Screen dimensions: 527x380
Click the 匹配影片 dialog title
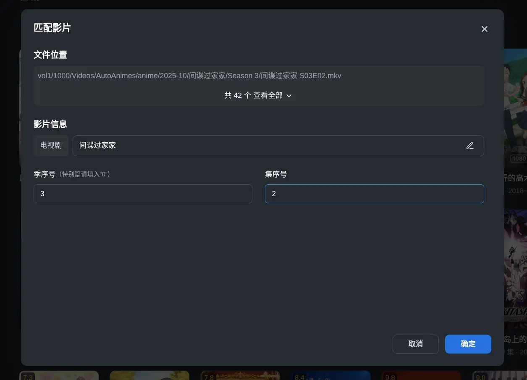point(52,28)
